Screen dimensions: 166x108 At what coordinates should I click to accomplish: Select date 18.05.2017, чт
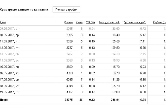9,86
